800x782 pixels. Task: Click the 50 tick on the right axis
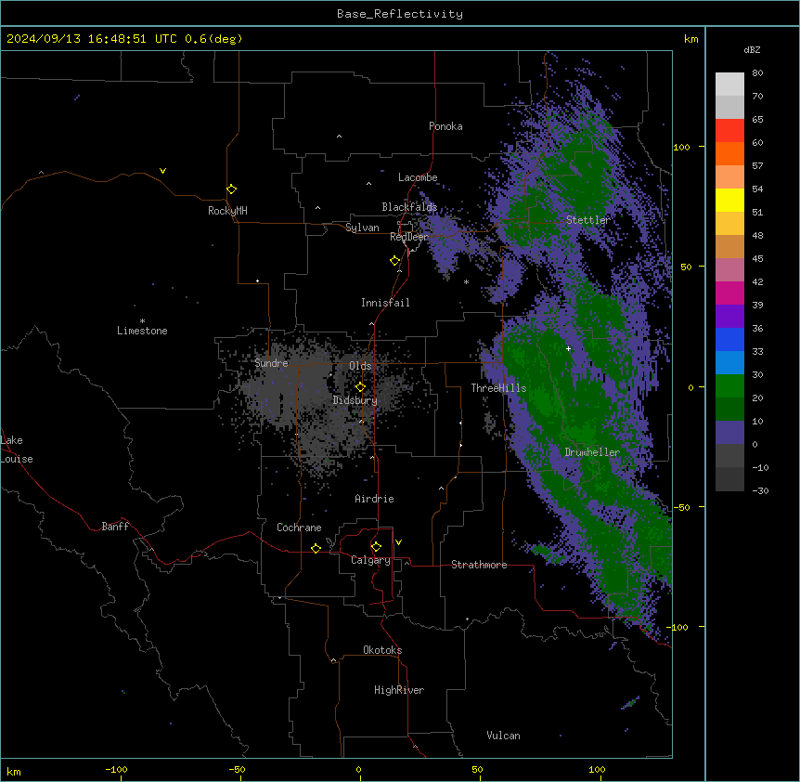[x=686, y=267]
